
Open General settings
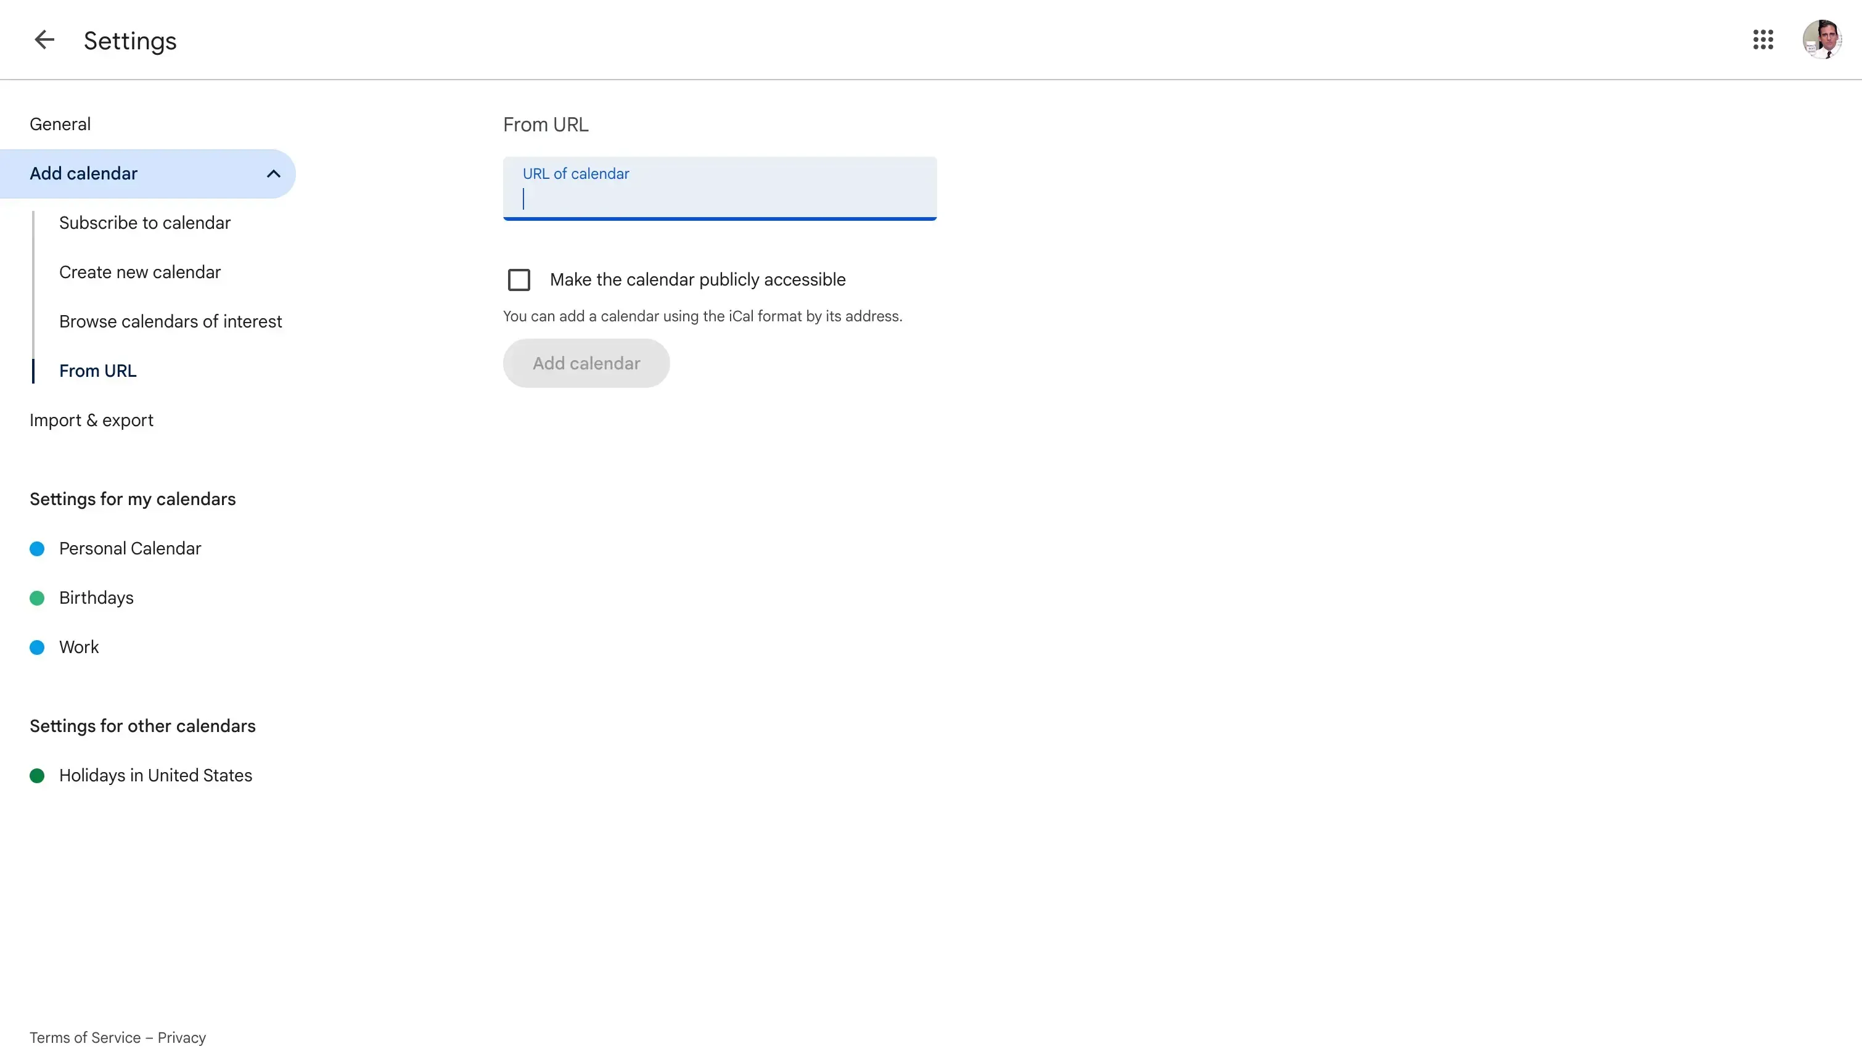(60, 123)
